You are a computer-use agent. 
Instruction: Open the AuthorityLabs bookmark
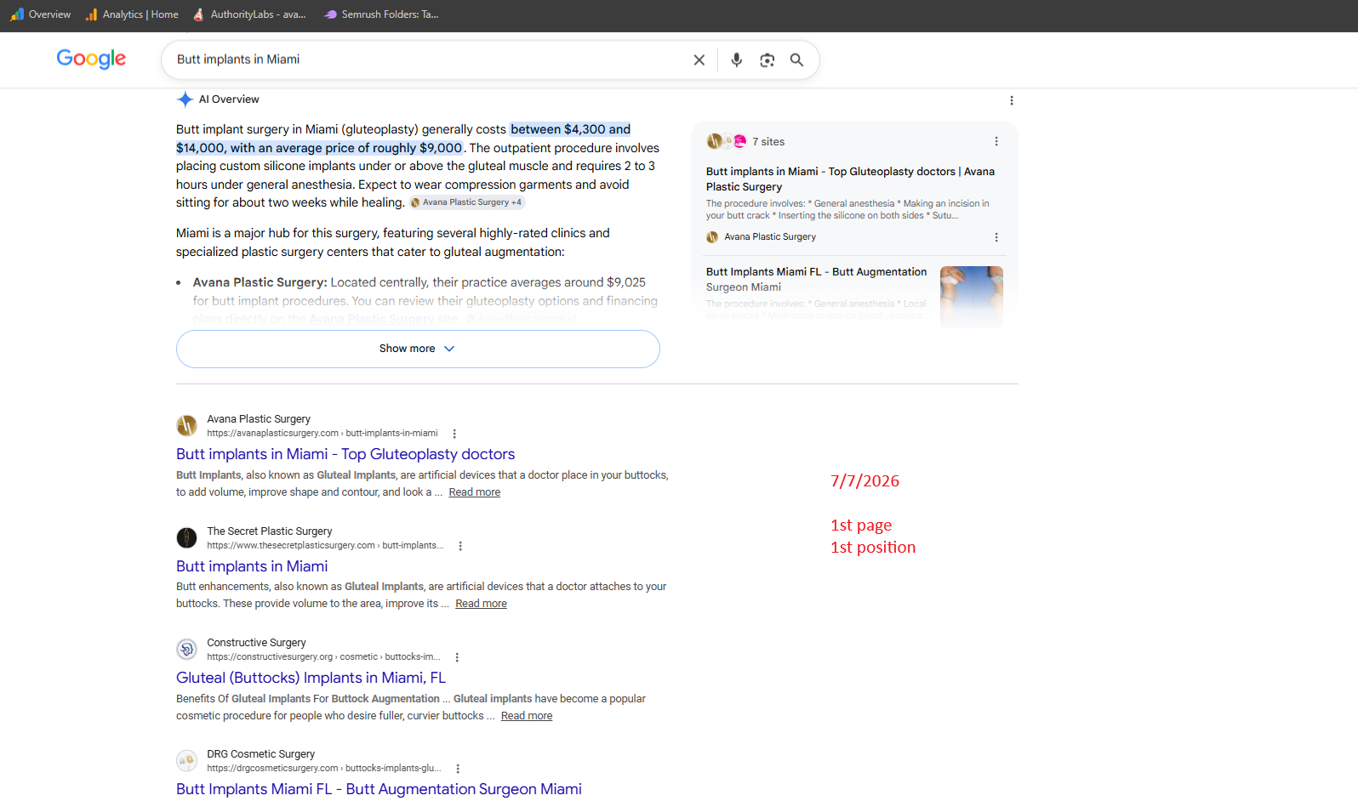249,14
